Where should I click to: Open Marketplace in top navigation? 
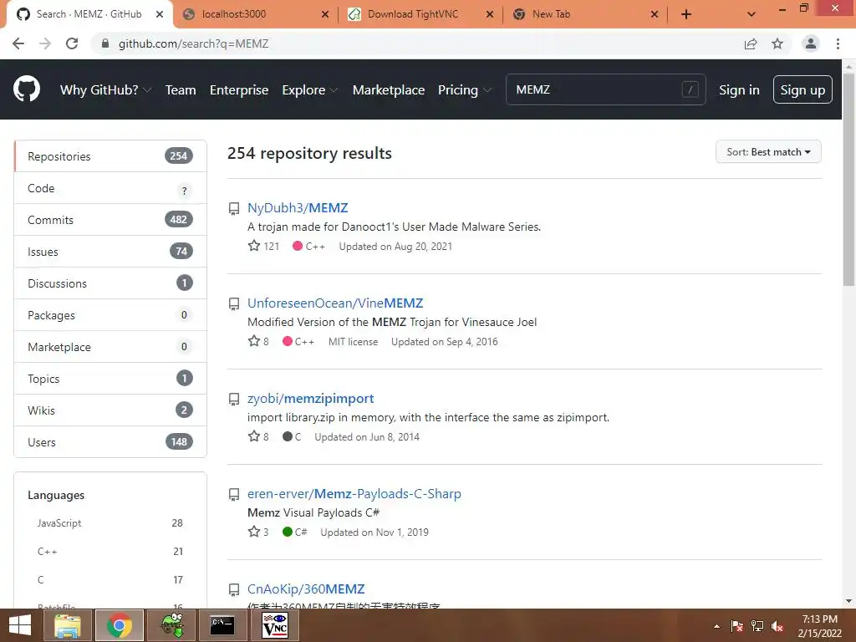(x=388, y=89)
